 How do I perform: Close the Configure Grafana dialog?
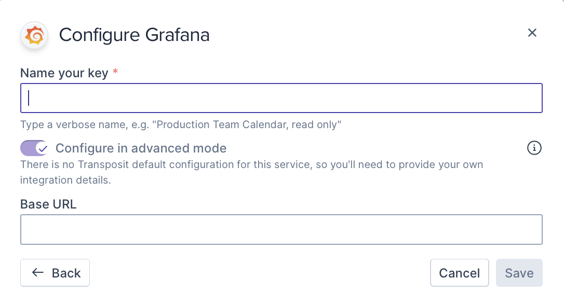532,33
